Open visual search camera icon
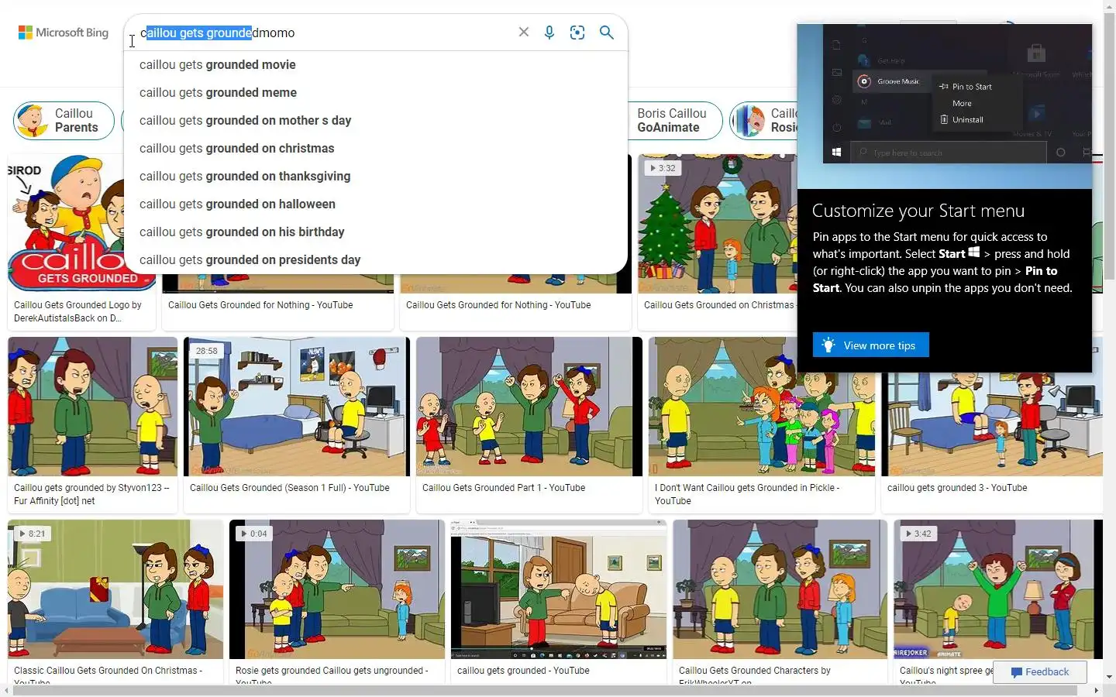The height and width of the screenshot is (697, 1116). 577,33
